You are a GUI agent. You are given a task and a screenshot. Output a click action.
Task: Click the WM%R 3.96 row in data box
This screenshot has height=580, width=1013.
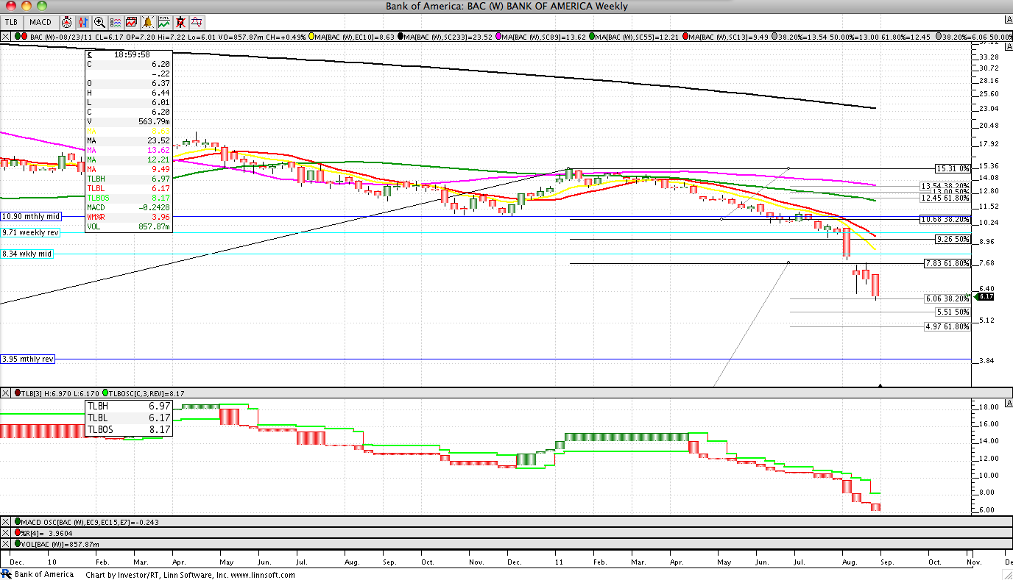[x=129, y=217]
